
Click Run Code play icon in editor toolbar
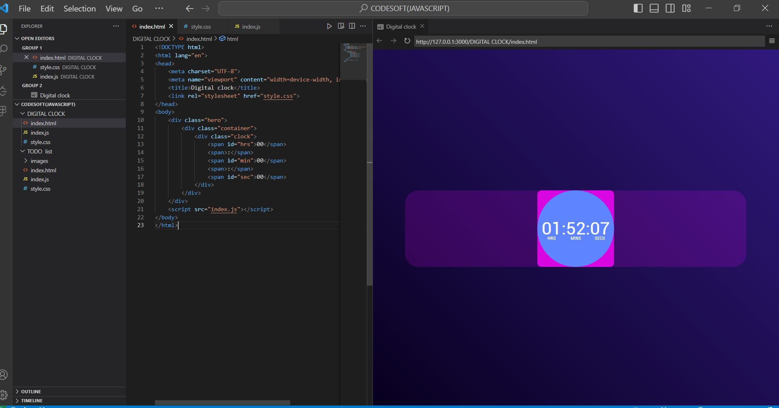(x=329, y=26)
